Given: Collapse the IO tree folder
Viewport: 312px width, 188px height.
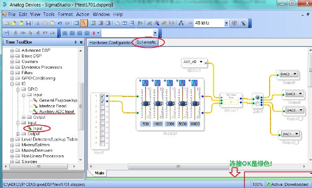Looking at the screenshot, I should pos(12,84).
